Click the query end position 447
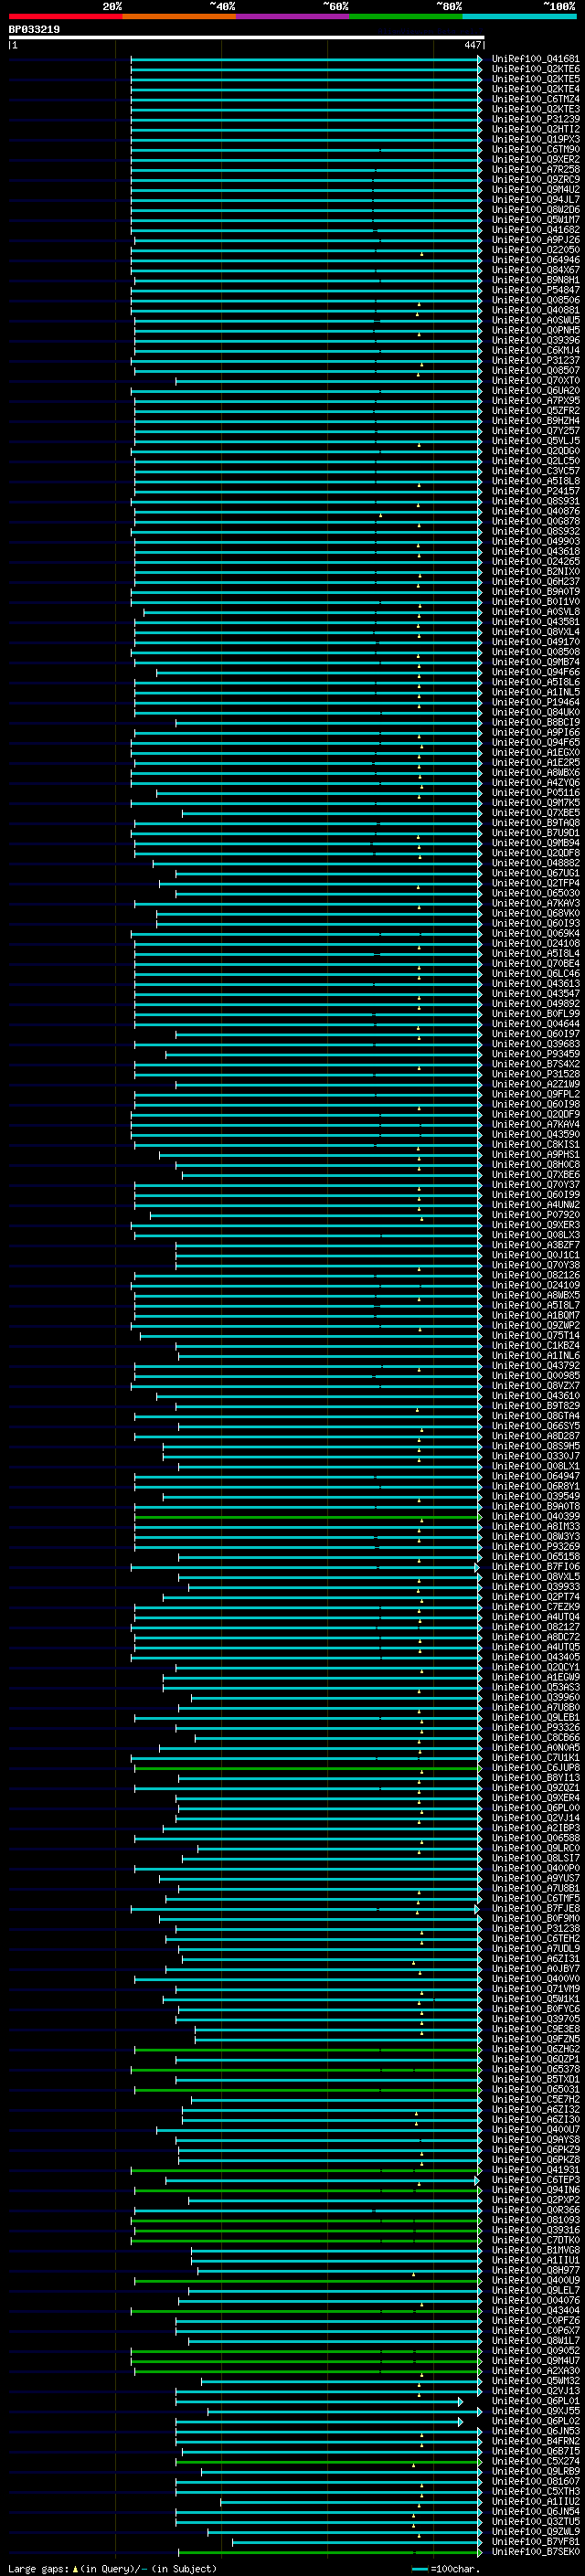Screen dimensions: 585x2576 click(472, 45)
